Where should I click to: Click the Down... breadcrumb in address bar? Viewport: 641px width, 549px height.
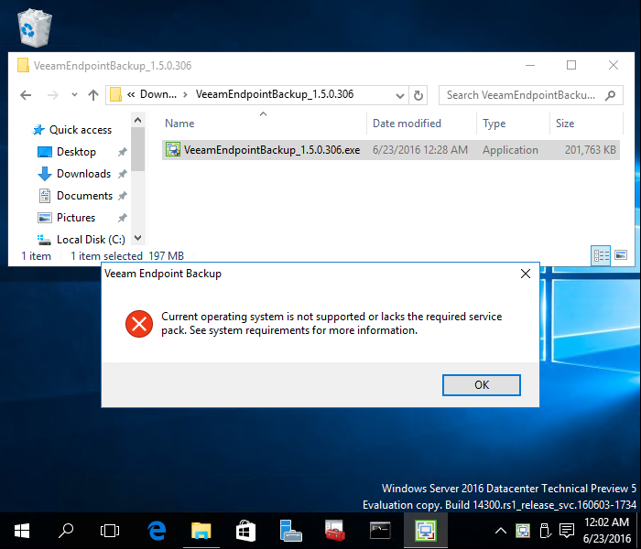coord(158,94)
